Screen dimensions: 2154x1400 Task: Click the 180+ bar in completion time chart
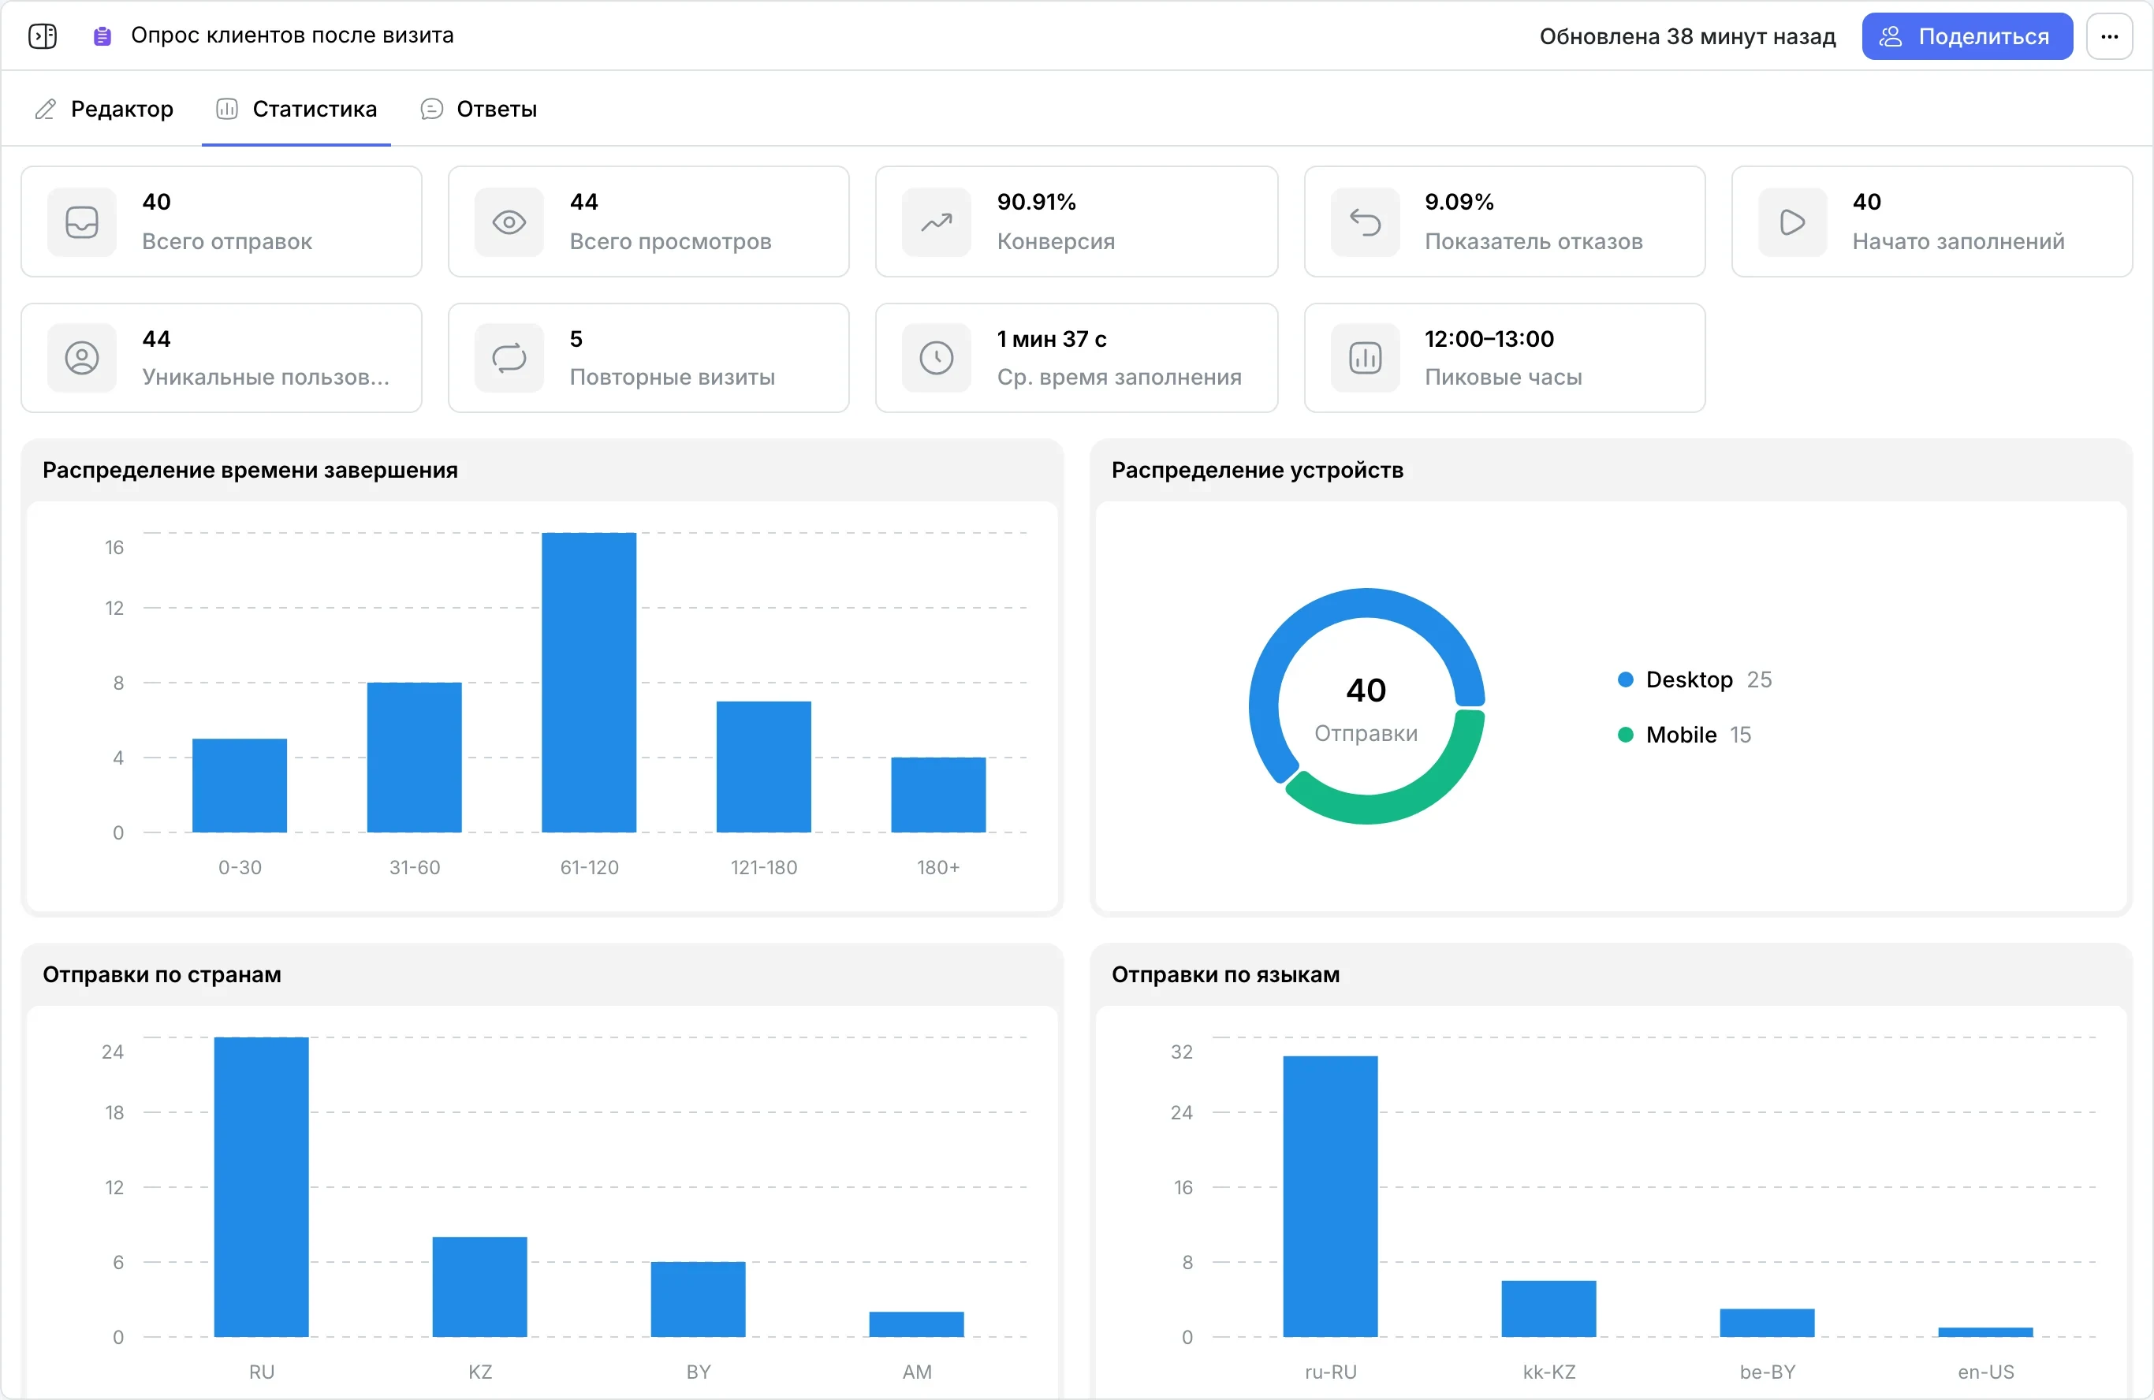(x=938, y=795)
